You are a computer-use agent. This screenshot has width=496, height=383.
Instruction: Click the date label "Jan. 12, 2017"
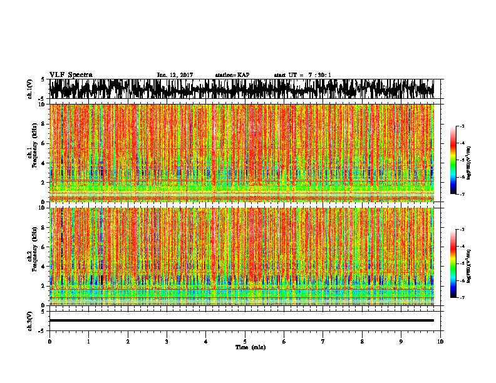coord(175,75)
